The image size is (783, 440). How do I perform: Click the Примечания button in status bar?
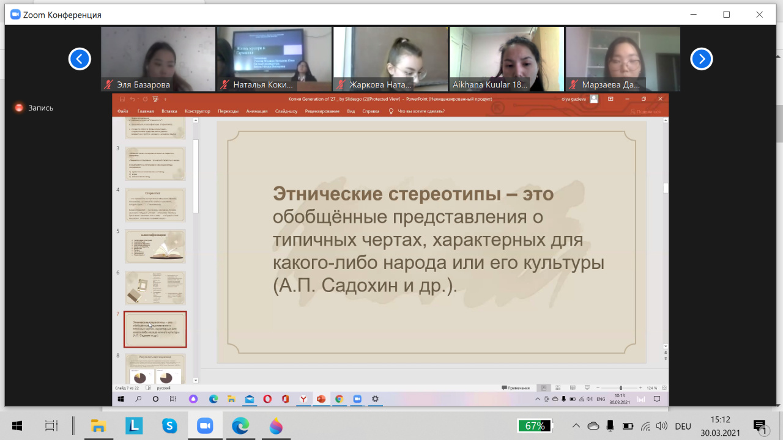click(x=516, y=388)
